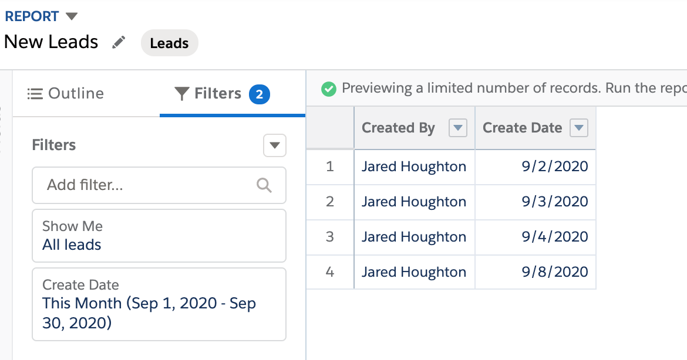Select the 9/8/2020 Create Date cell
Screen dimensions: 687x360
(x=554, y=272)
